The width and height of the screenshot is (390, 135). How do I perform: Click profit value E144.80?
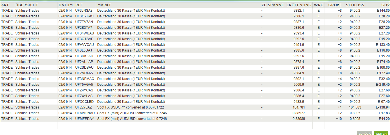383,11
